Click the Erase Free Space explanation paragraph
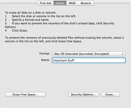131x108 pixels. click(64, 39)
